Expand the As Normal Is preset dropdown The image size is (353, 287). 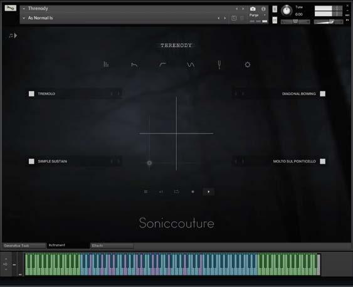24,18
